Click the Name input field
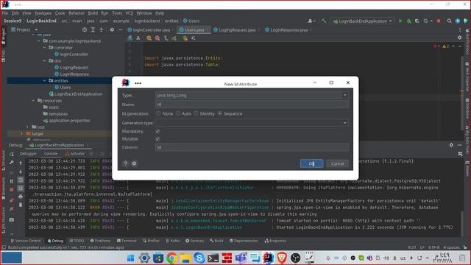Viewport: 471px width, 265px height. 252,105
